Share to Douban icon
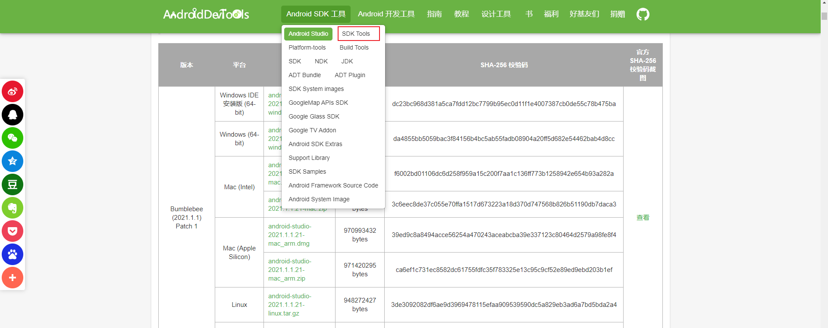 (x=13, y=184)
